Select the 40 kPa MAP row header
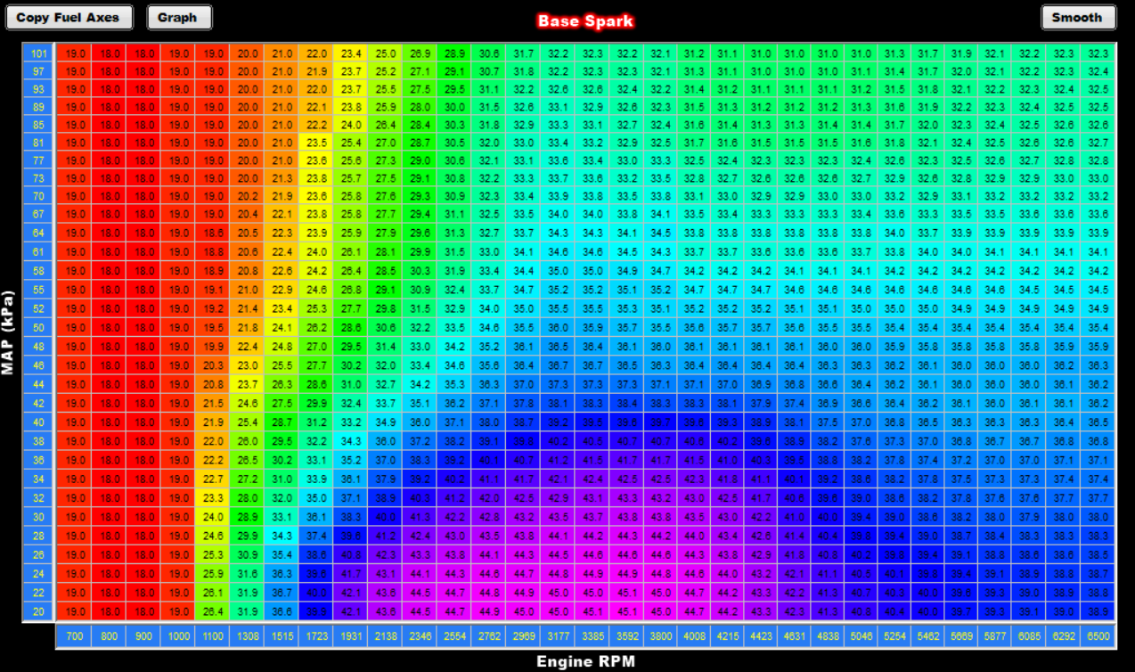 38,422
